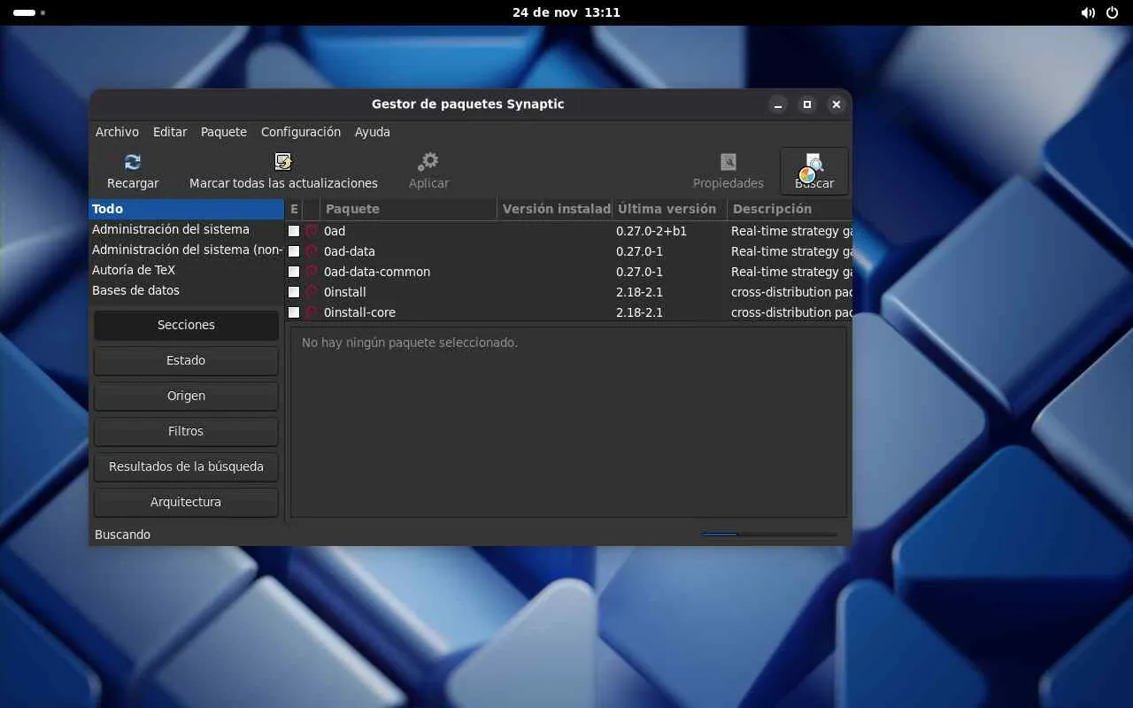Click the Activities workspace indicator
This screenshot has width=1133, height=708.
tap(29, 13)
